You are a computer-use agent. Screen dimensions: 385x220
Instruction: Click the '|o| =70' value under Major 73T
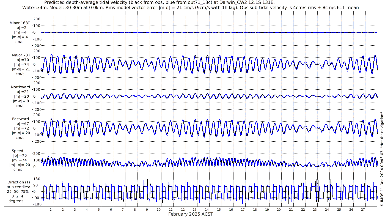[x=22, y=60]
